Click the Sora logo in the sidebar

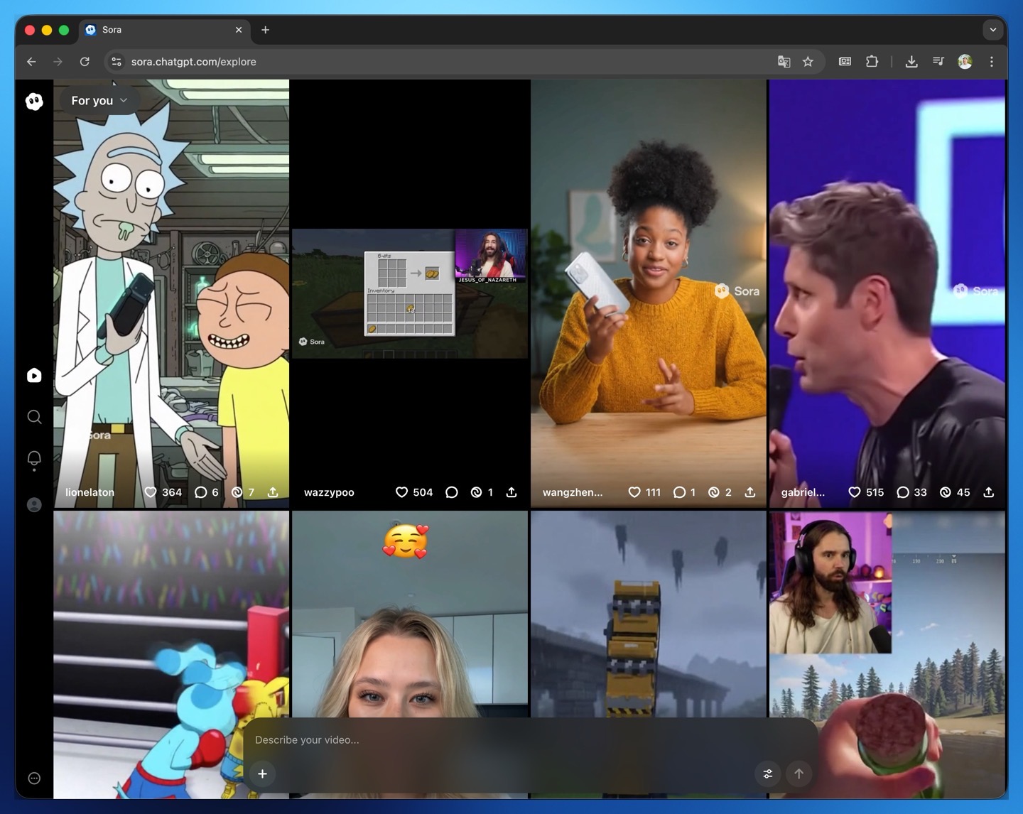tap(34, 102)
